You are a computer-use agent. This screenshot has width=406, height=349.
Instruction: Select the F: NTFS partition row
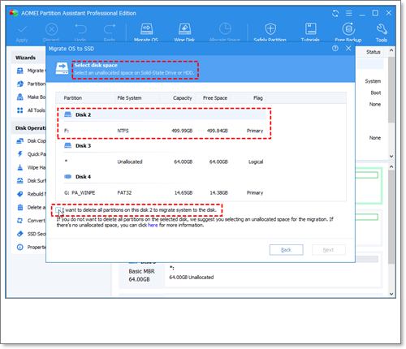(164, 131)
